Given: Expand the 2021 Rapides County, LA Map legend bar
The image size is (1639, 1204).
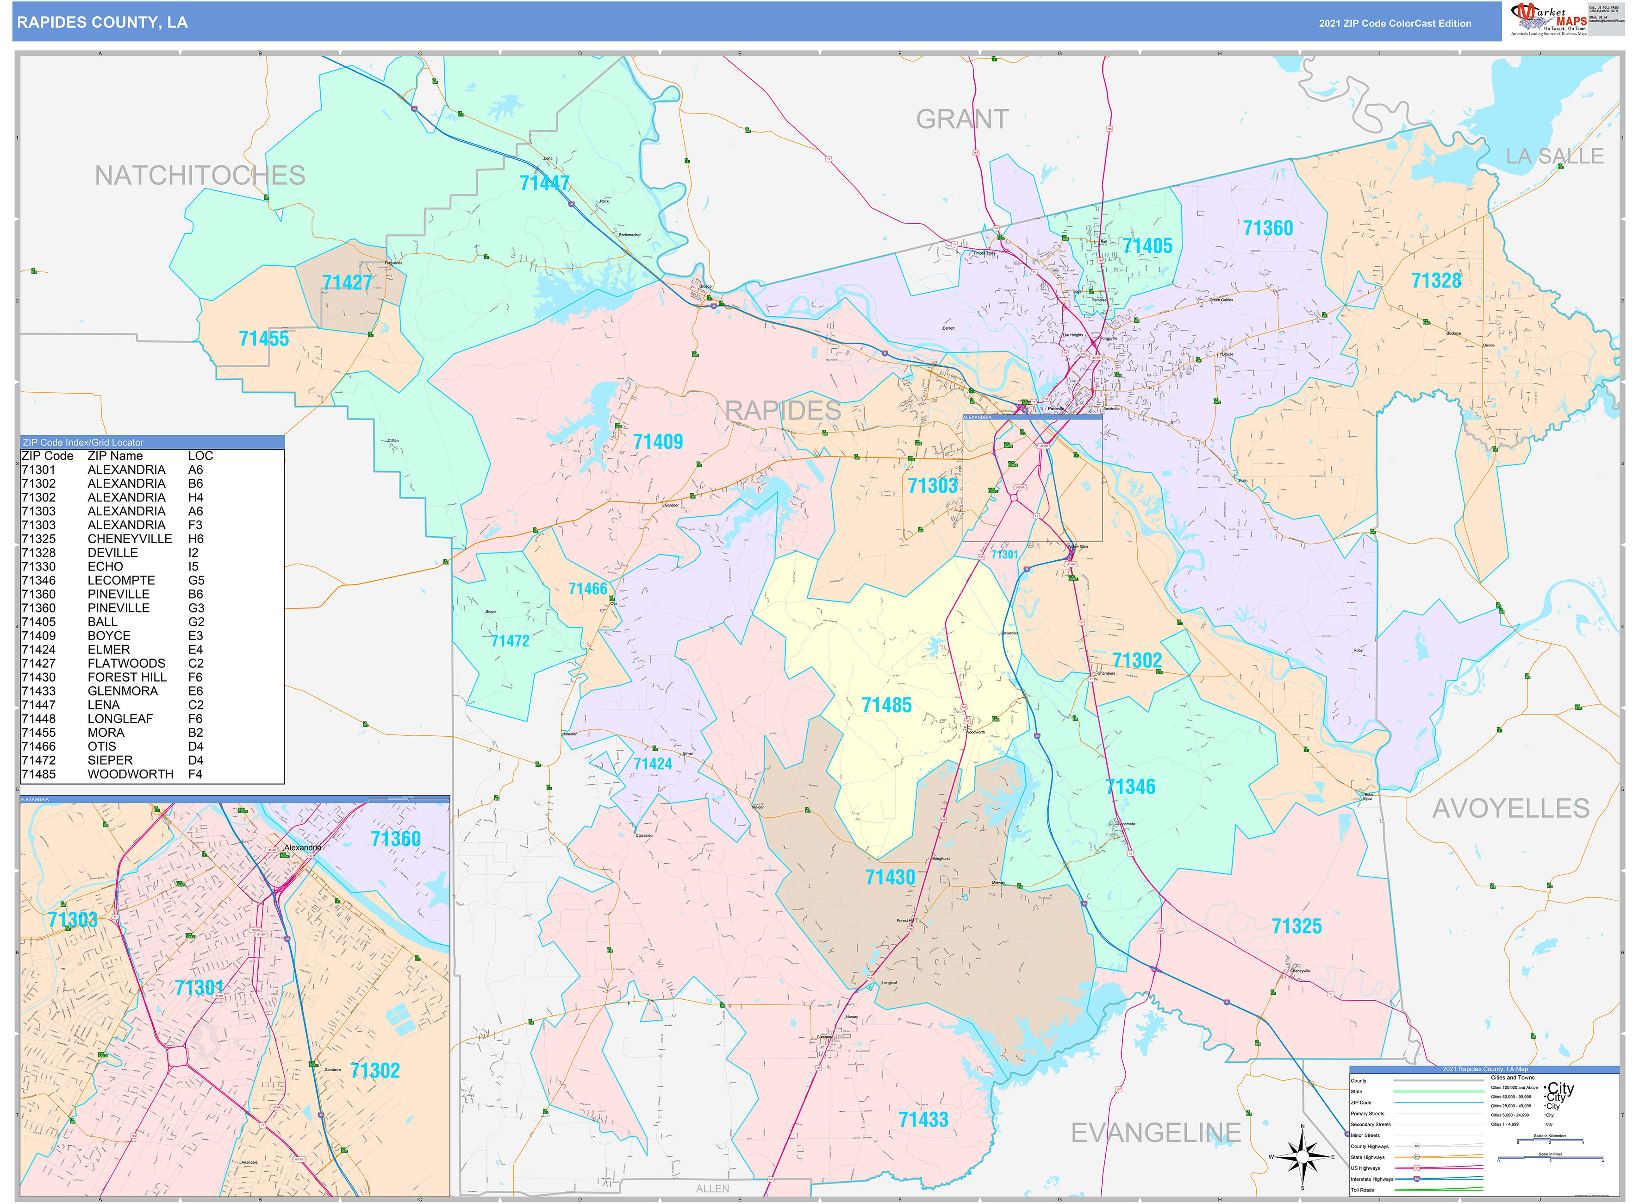Looking at the screenshot, I should point(1485,1069).
